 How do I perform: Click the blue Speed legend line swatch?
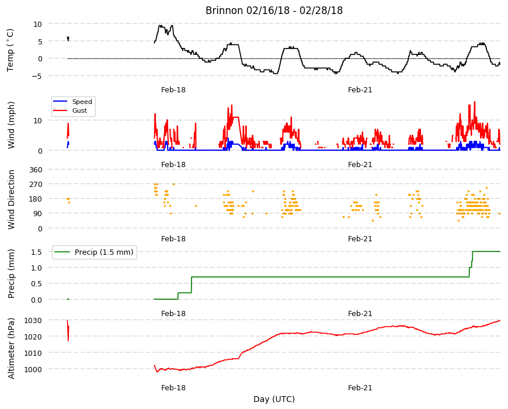pos(60,102)
